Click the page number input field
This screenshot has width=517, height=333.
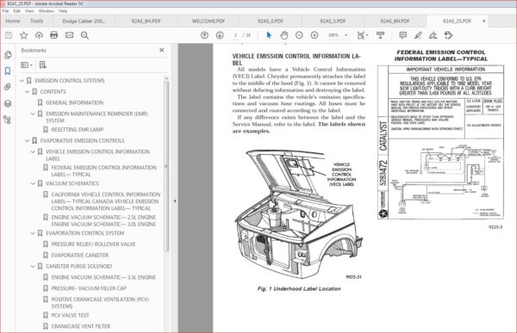(235, 35)
